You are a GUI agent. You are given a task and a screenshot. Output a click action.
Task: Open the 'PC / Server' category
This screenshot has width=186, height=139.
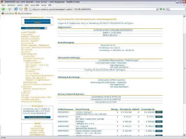pos(26,50)
